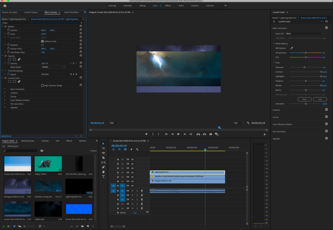Click the Reset tone button
The image size is (333, 230).
(304, 99)
